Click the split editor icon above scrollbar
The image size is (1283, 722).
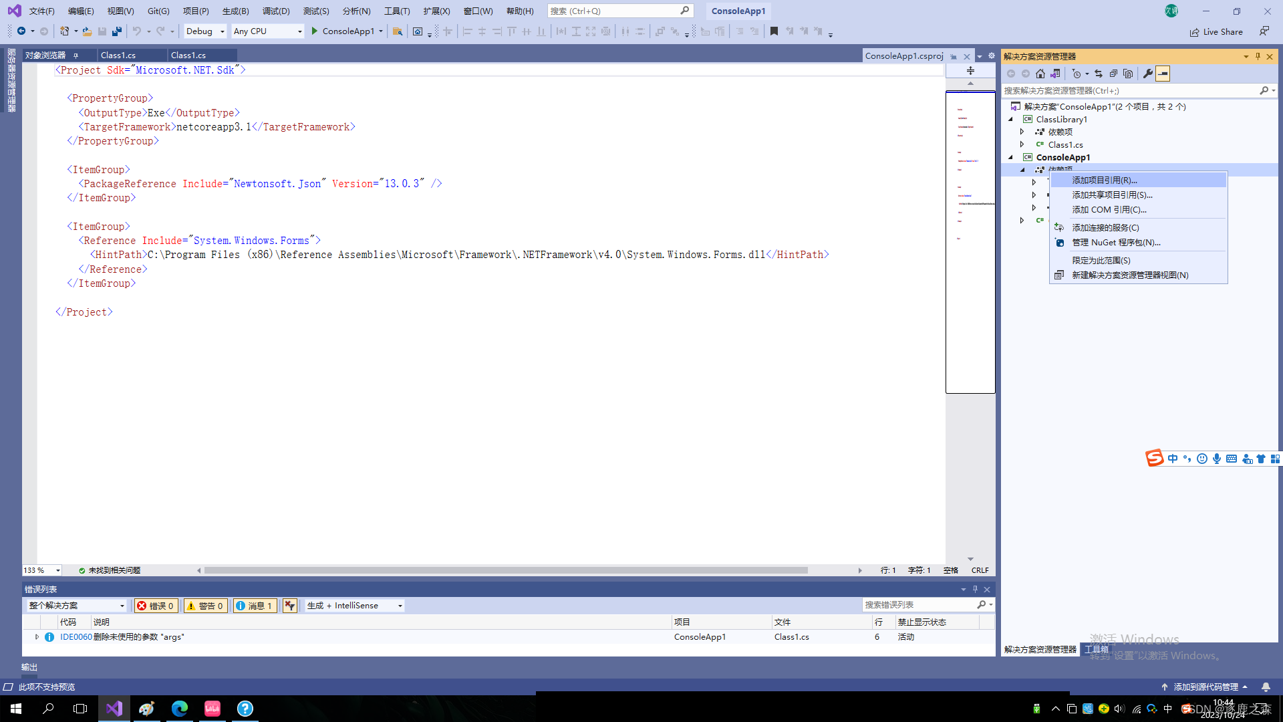pos(970,71)
